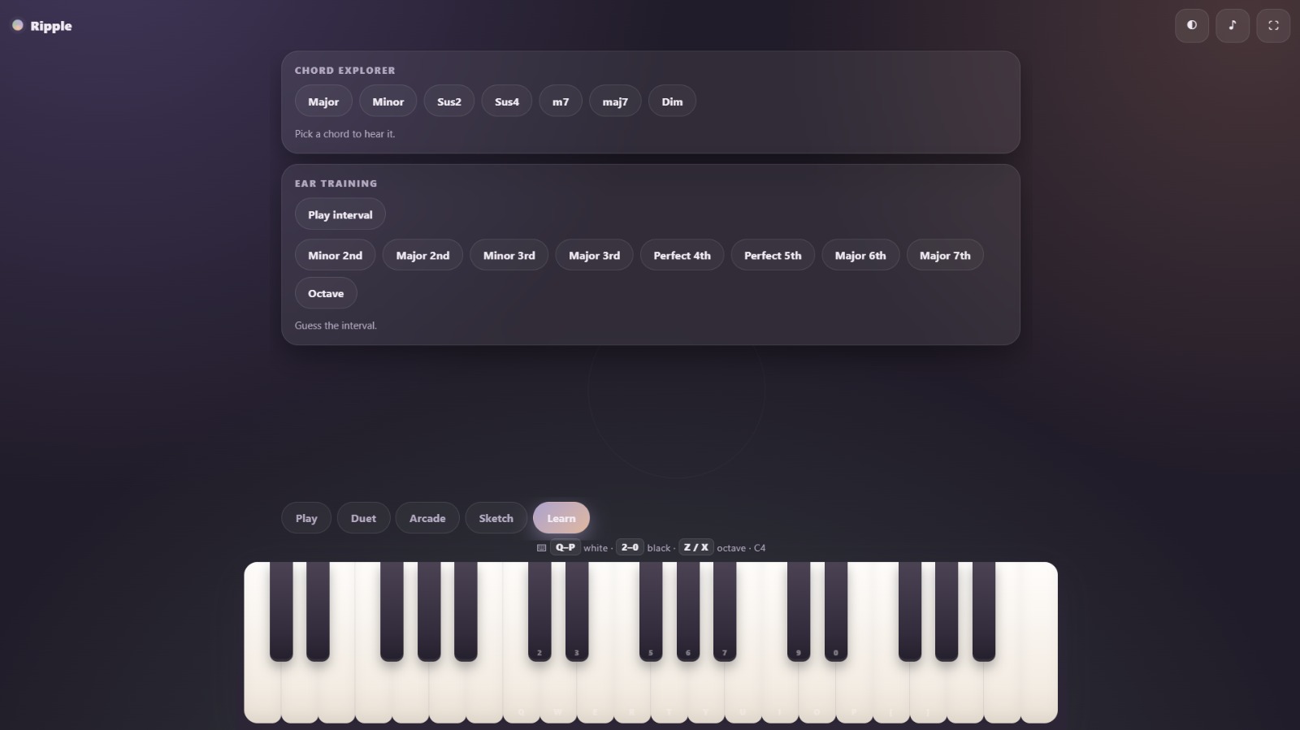Select the Learn mode tab
The height and width of the screenshot is (730, 1300).
click(x=561, y=518)
